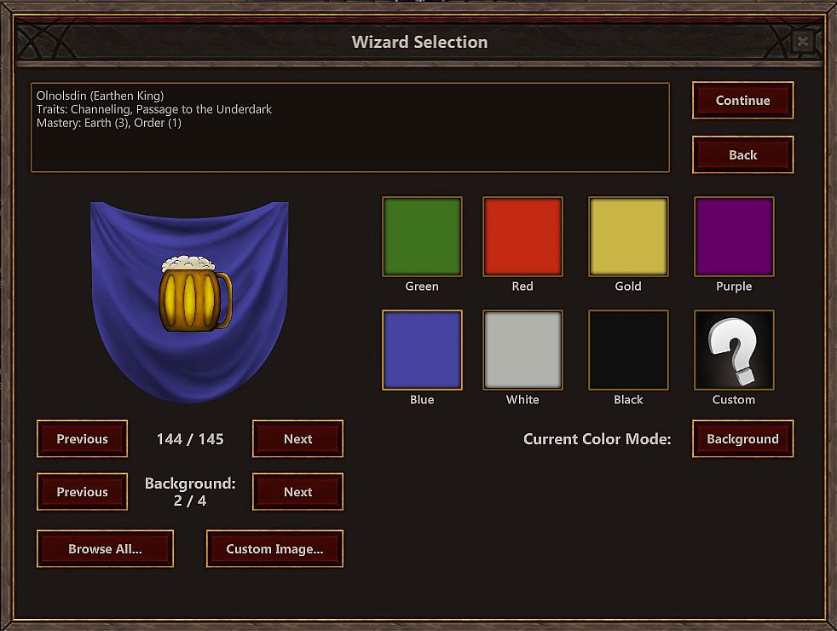This screenshot has width=837, height=631.
Task: Open the Browse All... emblem list
Action: point(105,549)
